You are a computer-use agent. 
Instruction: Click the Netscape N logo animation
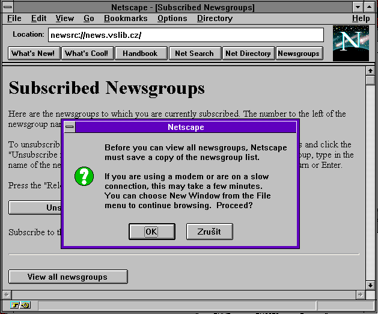click(x=351, y=43)
